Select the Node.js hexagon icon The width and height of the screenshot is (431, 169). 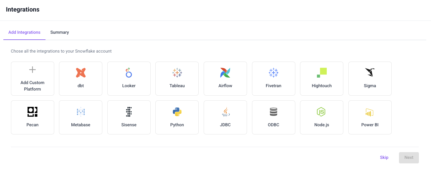pyautogui.click(x=321, y=112)
